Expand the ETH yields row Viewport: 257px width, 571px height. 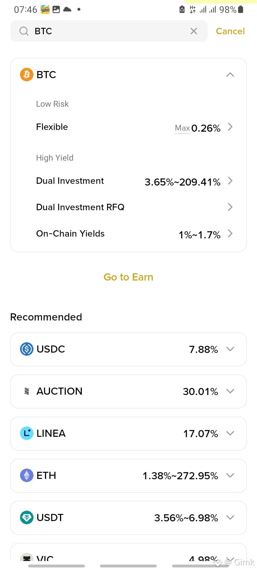point(128,475)
